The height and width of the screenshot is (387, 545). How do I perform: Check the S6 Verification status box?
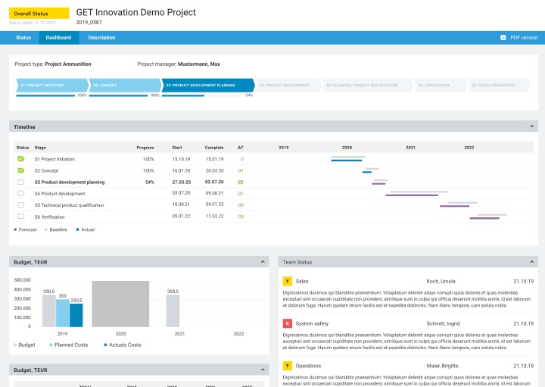point(21,217)
